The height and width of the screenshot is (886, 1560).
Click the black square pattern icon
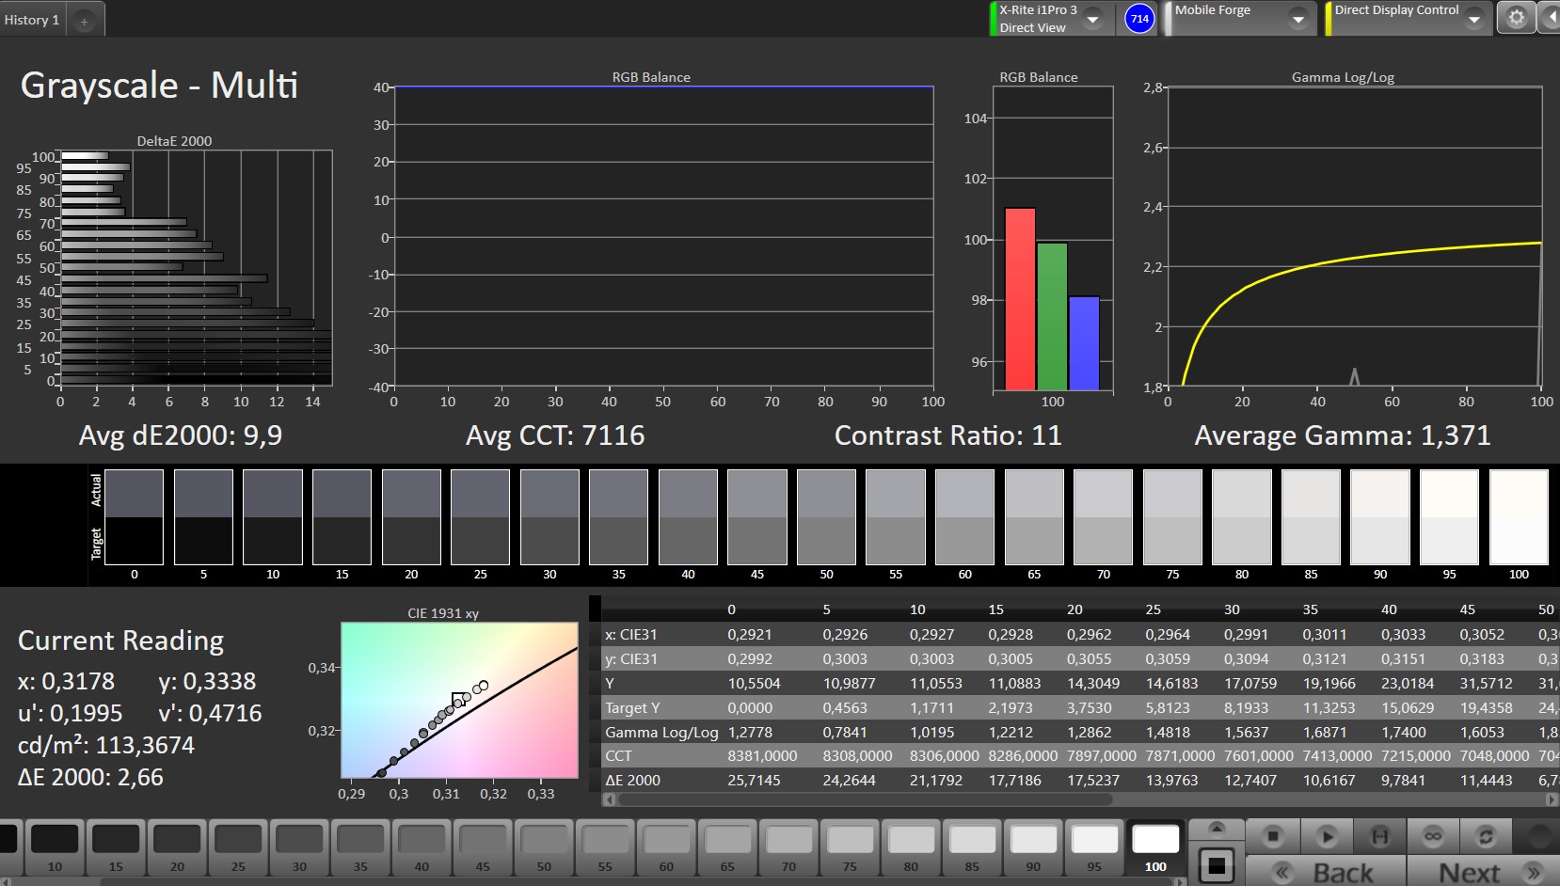(1217, 865)
